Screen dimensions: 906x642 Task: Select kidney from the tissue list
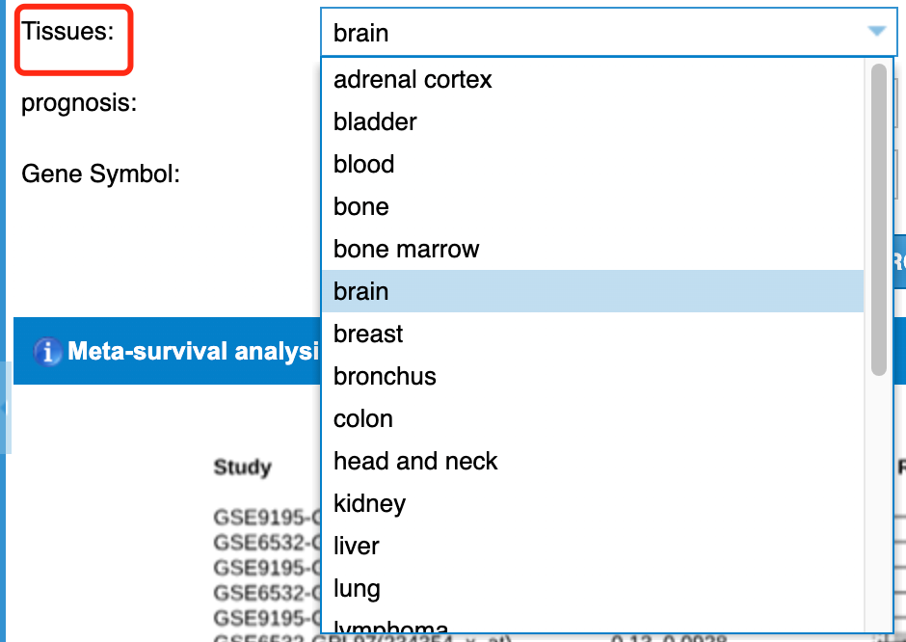pos(592,503)
